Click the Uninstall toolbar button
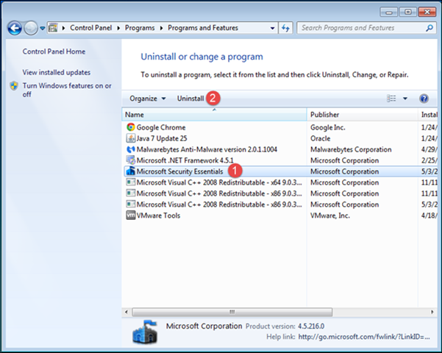 (190, 99)
